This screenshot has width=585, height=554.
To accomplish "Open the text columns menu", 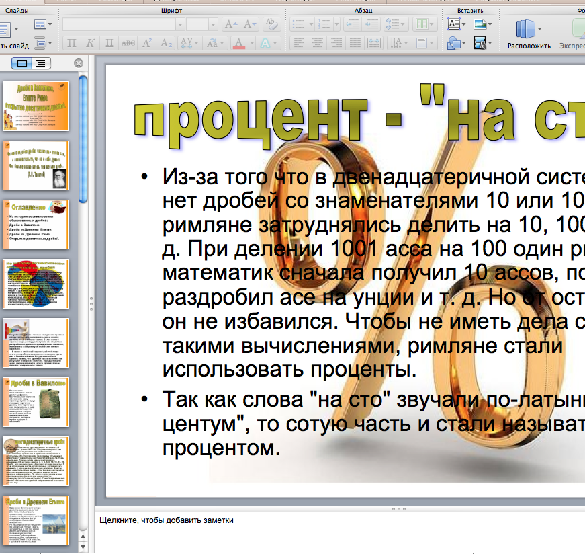I will click(x=423, y=25).
